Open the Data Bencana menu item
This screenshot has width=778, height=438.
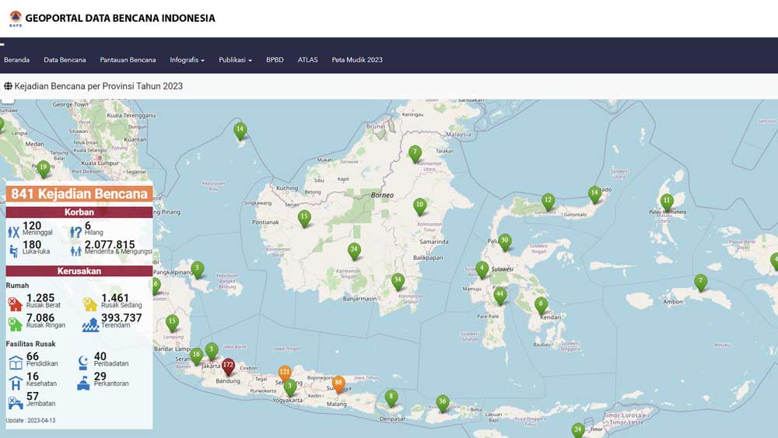tap(65, 60)
